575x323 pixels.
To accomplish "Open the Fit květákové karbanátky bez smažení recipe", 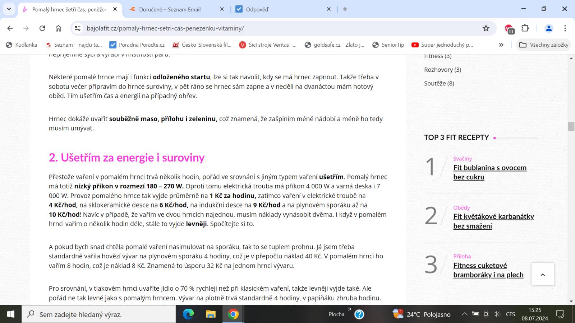I will (493, 221).
